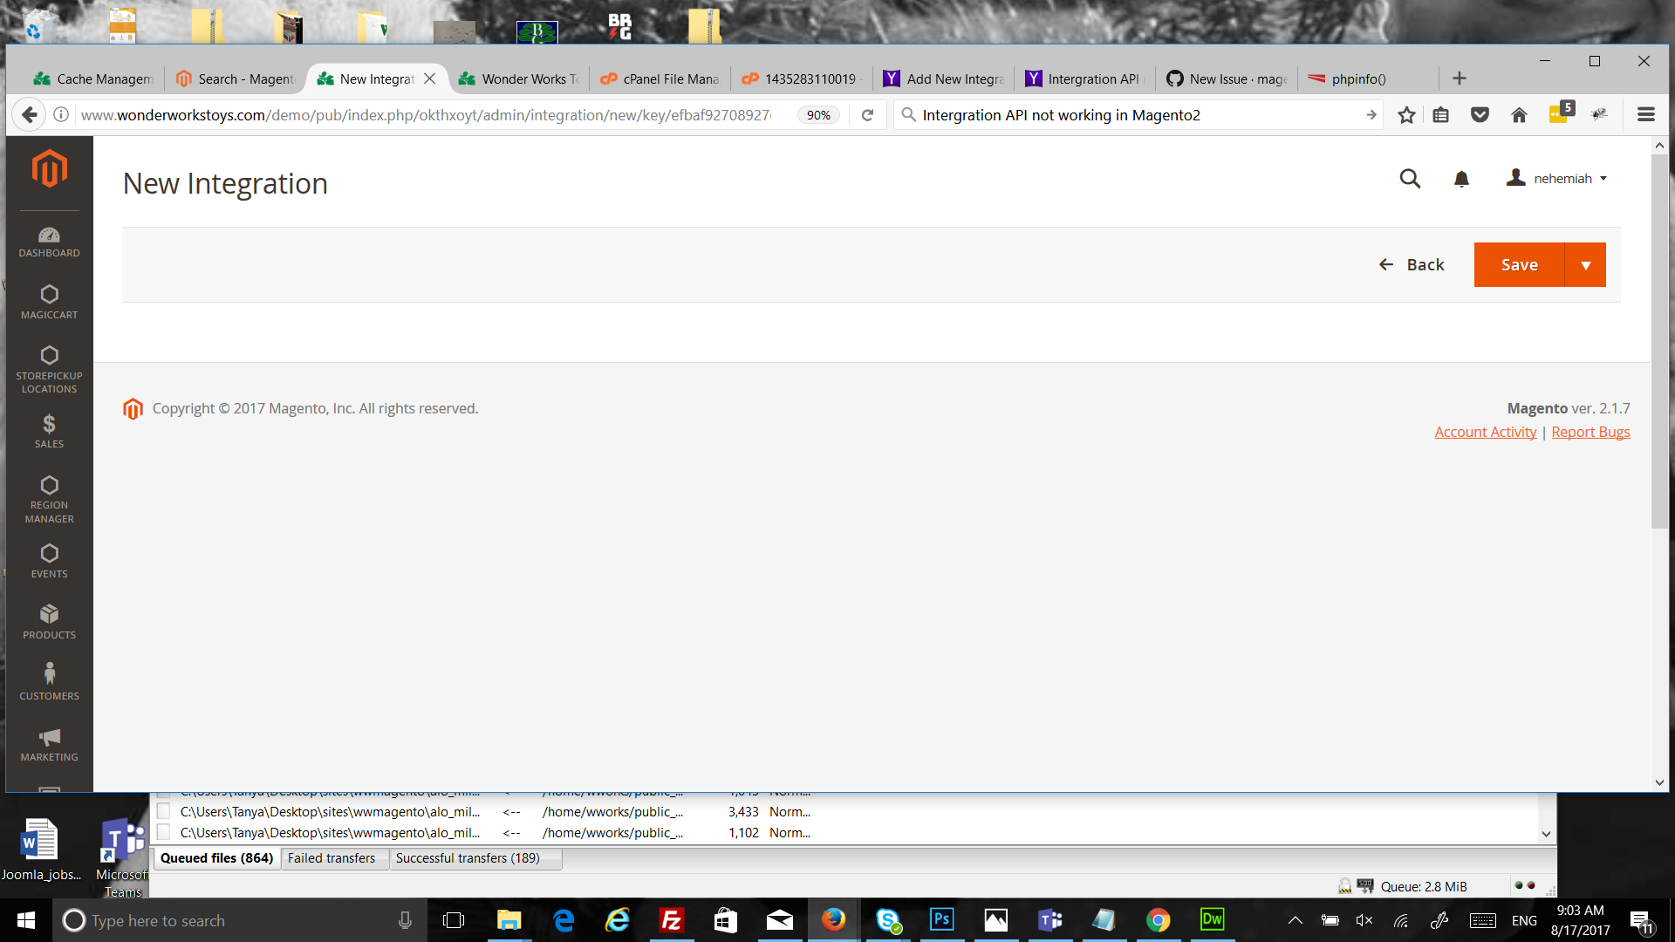Open the Dashboard from the Magento sidebar

[49, 242]
